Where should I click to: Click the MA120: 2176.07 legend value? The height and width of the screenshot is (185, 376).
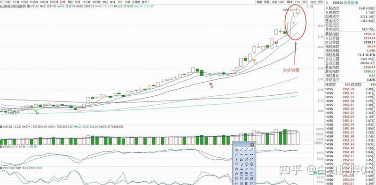[124, 6]
